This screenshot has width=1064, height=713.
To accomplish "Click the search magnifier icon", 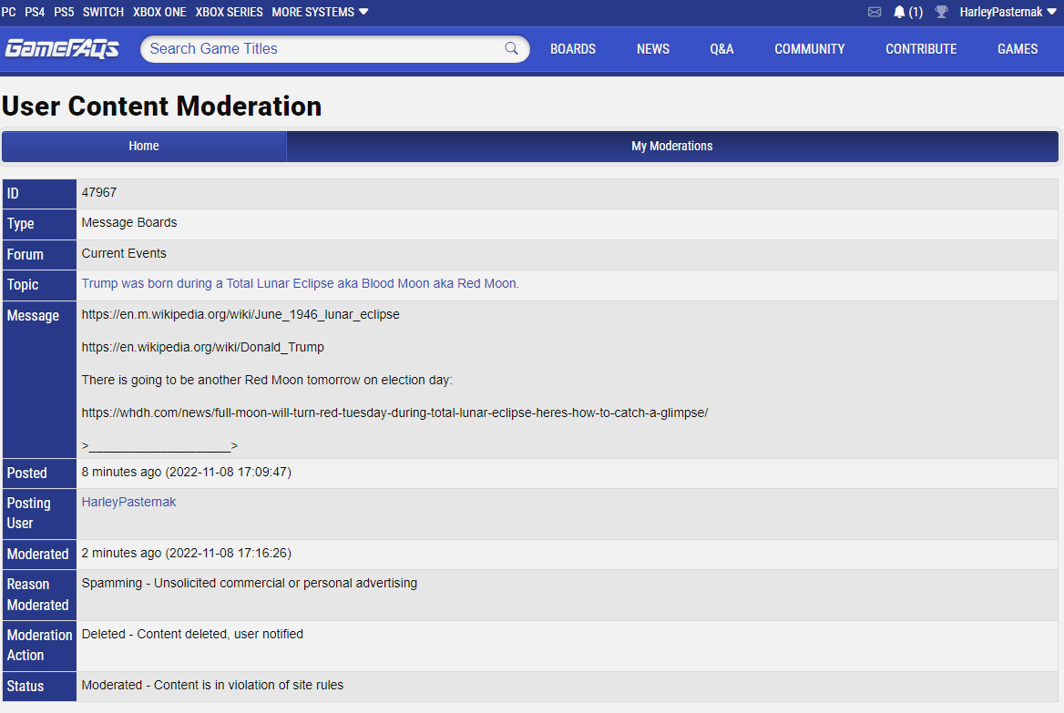I will 512,48.
